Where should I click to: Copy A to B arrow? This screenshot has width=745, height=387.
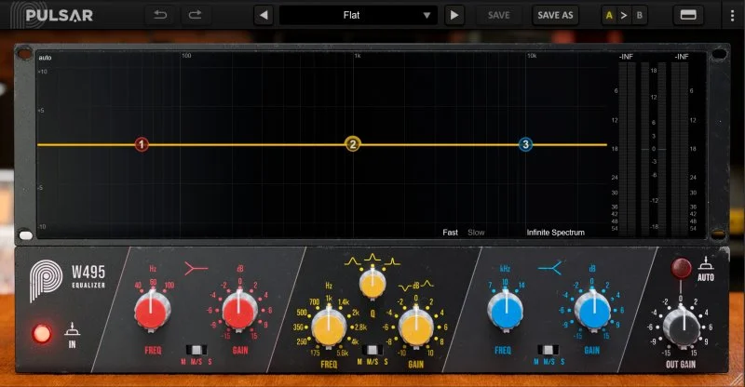pyautogui.click(x=624, y=15)
